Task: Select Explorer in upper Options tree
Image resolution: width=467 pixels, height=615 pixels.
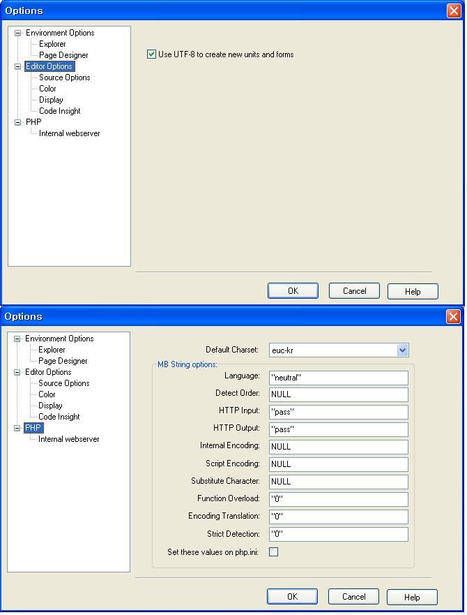Action: pyautogui.click(x=52, y=44)
